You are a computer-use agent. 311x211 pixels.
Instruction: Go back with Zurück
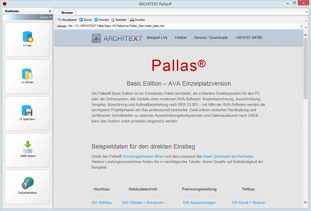pyautogui.click(x=86, y=20)
